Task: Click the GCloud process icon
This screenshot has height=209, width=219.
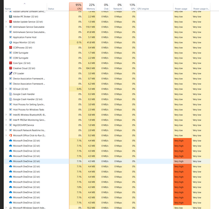Action: click(x=10, y=89)
